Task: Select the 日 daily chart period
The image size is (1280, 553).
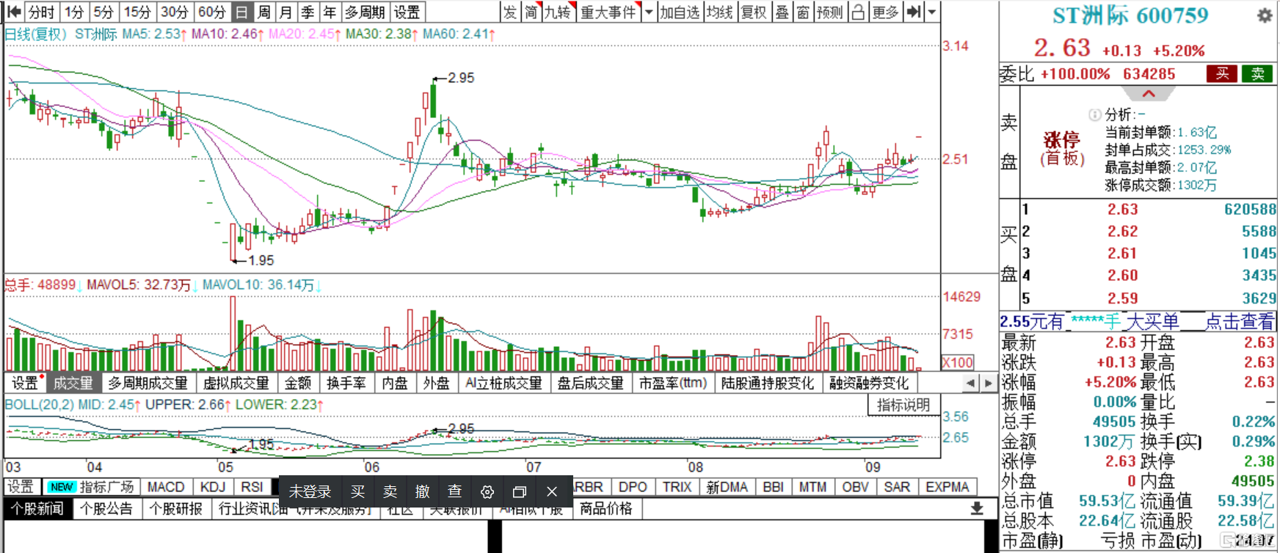Action: point(241,12)
